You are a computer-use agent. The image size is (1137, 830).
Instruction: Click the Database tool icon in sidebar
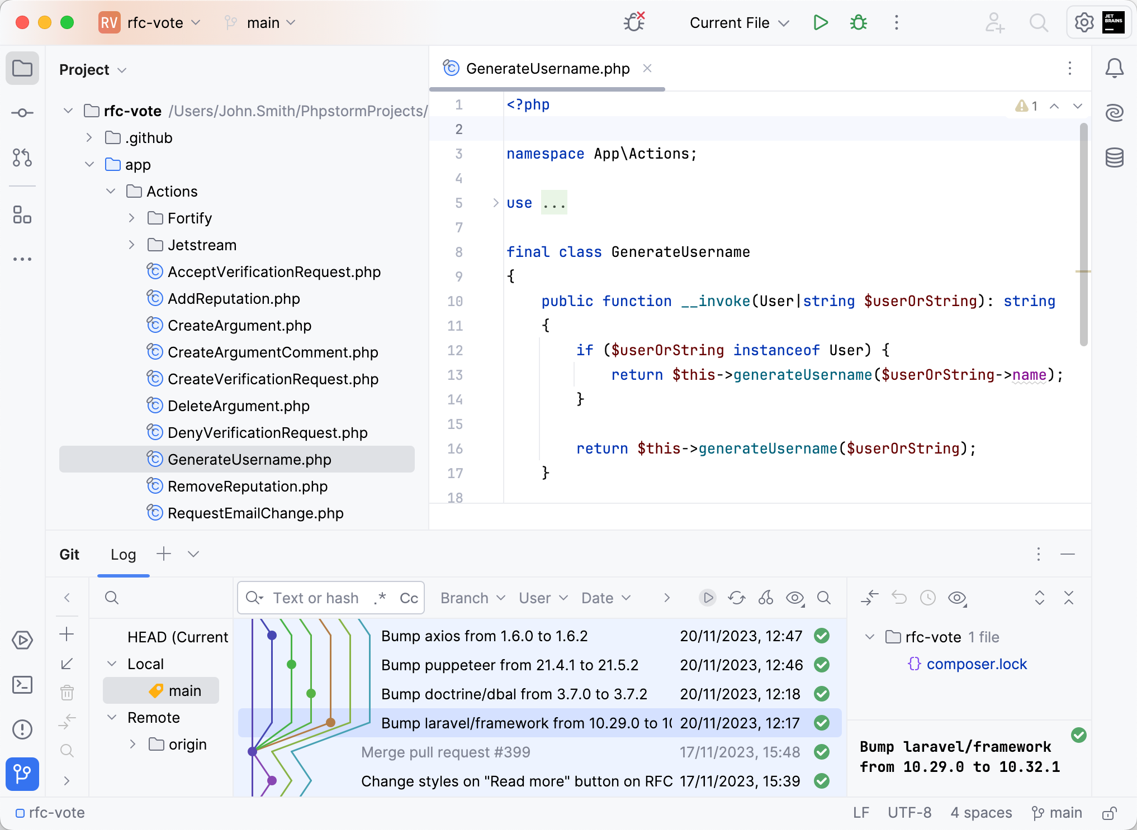click(x=1114, y=157)
